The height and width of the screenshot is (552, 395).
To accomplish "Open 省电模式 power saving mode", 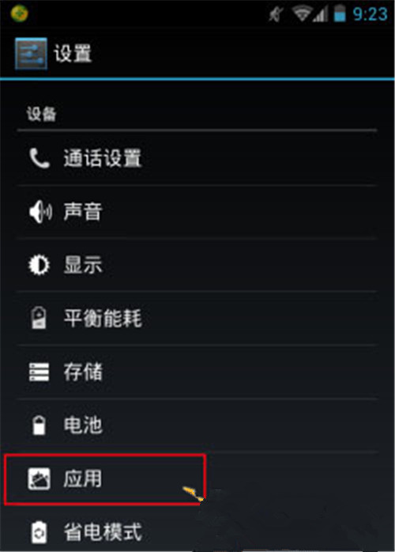I will tap(197, 533).
